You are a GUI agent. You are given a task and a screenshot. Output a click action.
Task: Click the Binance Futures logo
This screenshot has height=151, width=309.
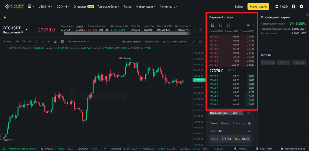14,7
